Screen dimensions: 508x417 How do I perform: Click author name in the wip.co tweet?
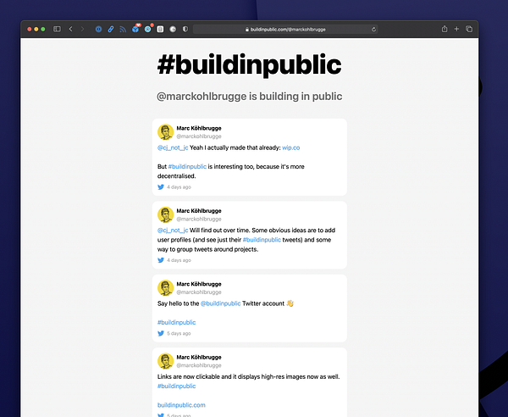(x=199, y=128)
